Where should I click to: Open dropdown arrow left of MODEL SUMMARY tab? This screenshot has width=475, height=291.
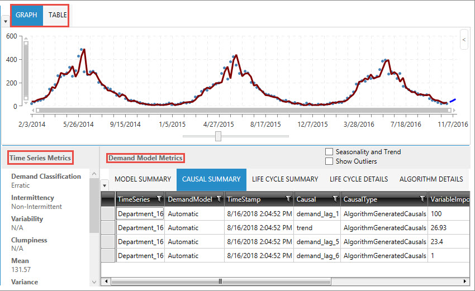pos(104,185)
